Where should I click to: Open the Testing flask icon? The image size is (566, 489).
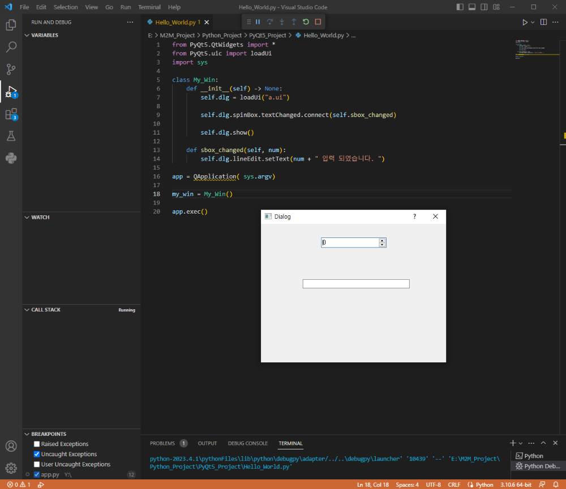pyautogui.click(x=11, y=136)
